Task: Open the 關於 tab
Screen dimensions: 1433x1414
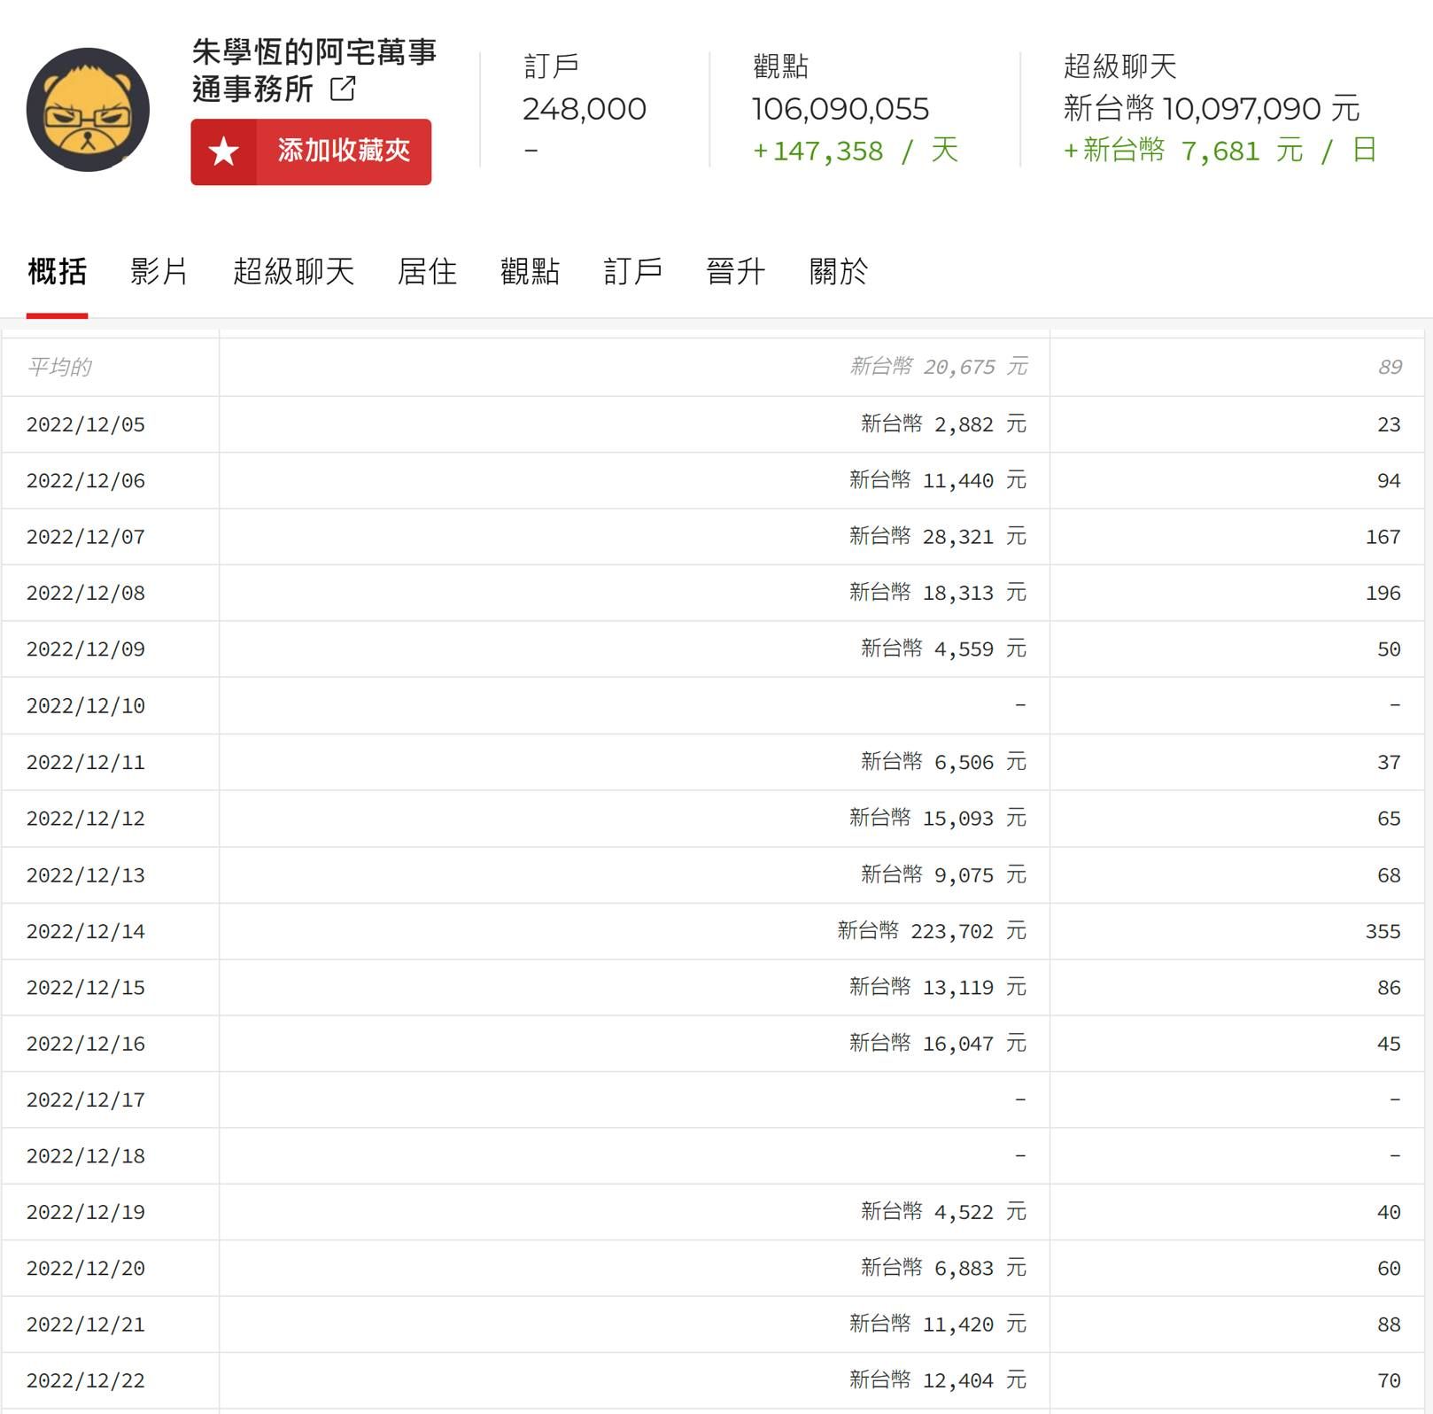Action: tap(838, 271)
